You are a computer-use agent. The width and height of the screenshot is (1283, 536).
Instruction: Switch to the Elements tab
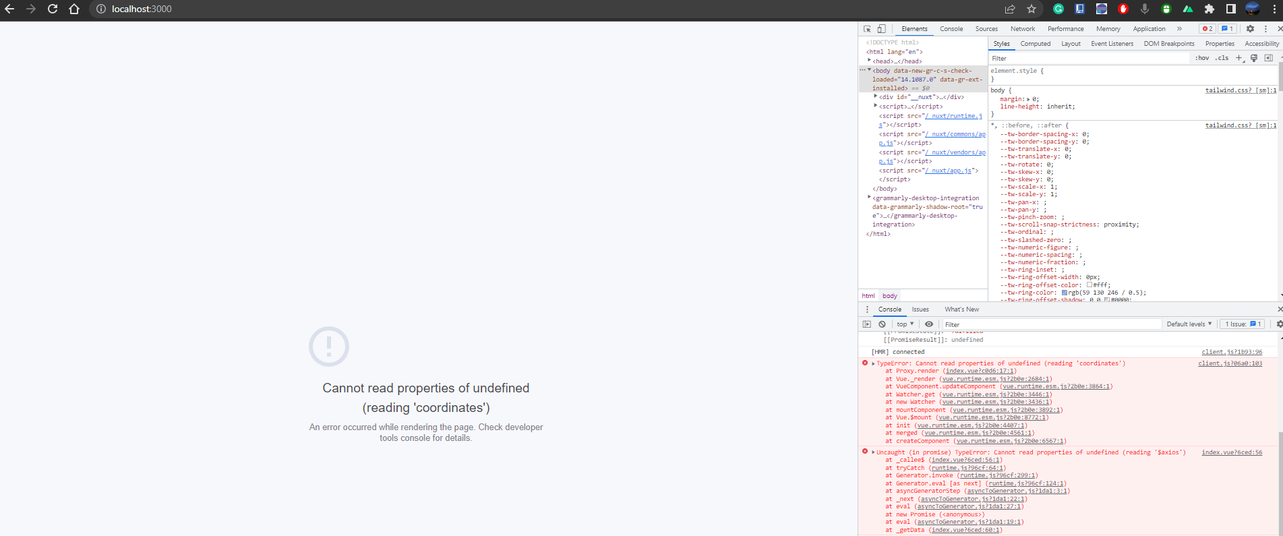914,29
